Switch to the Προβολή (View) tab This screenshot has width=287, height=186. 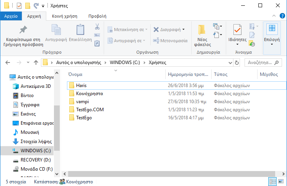[x=97, y=16]
